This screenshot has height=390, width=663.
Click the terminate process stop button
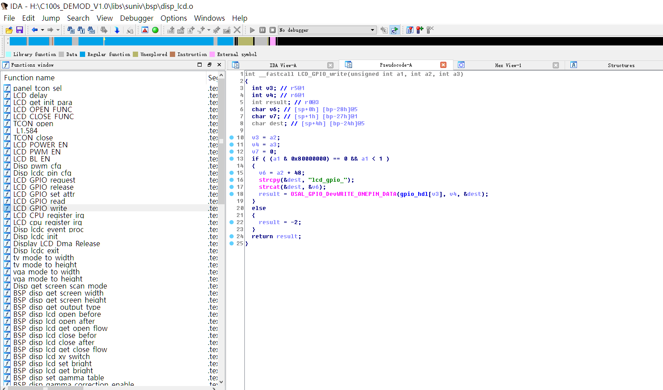coord(273,30)
